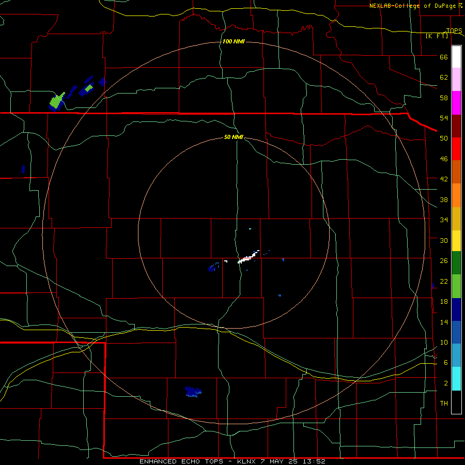The height and width of the screenshot is (465, 465).
Task: Click the orange 38 kft legend swatch
Action: click(x=456, y=195)
